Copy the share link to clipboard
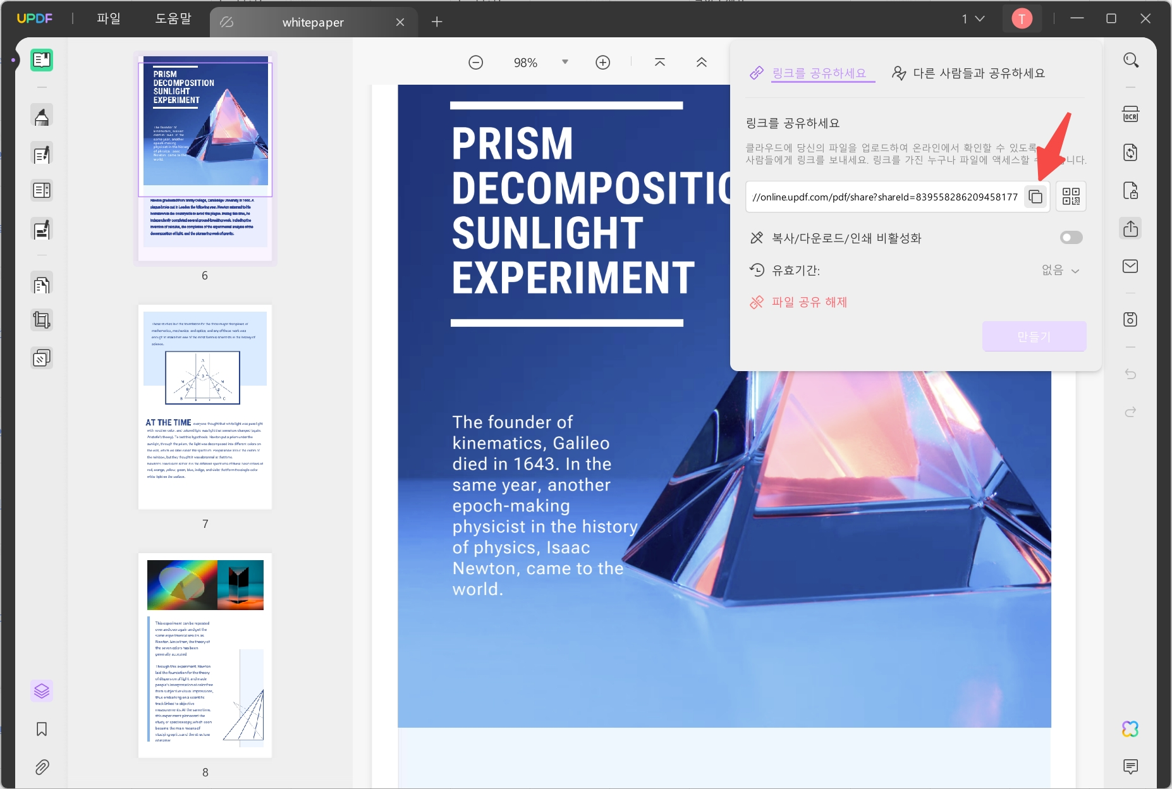The image size is (1172, 789). coord(1035,197)
